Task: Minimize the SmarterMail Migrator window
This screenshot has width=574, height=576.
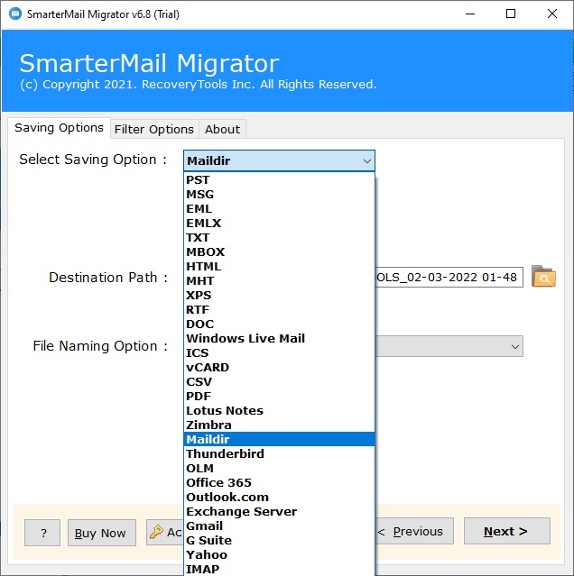Action: pyautogui.click(x=470, y=14)
